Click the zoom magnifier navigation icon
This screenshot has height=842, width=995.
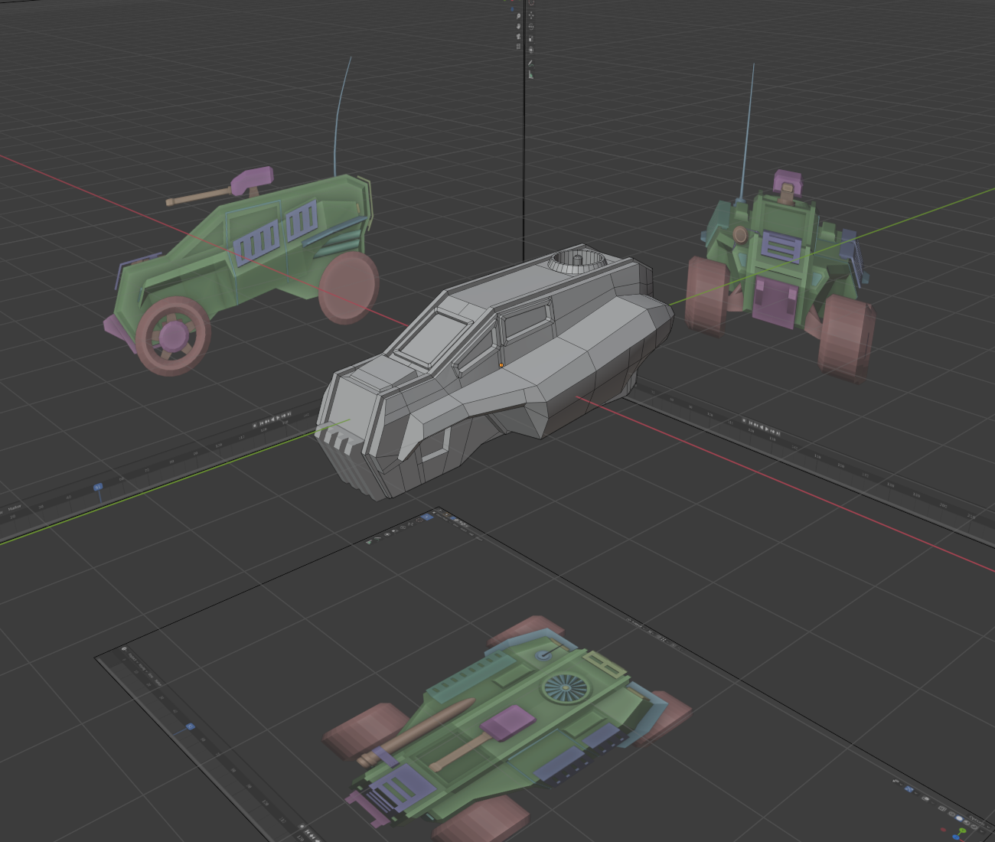pos(518,15)
